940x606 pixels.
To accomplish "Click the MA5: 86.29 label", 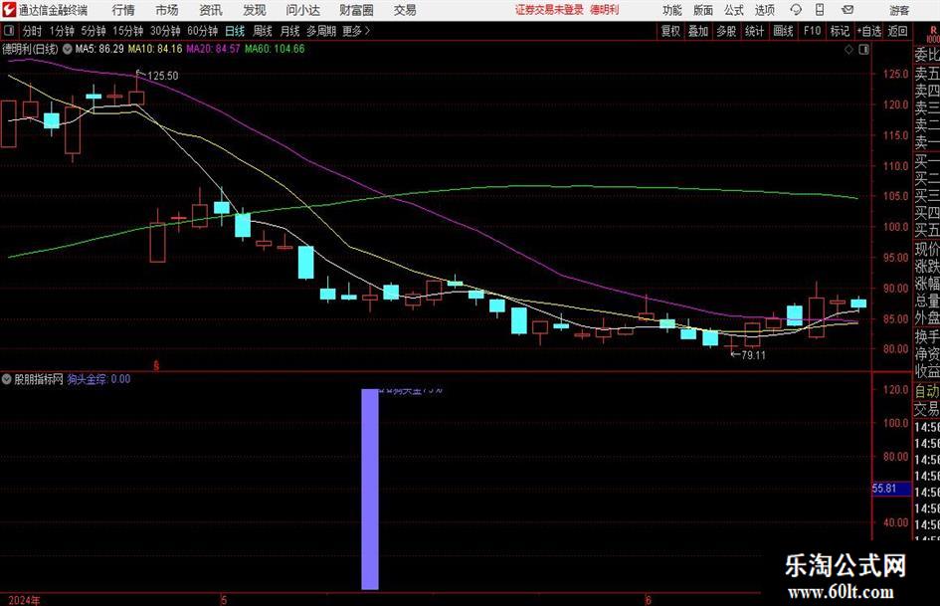I will pos(99,49).
